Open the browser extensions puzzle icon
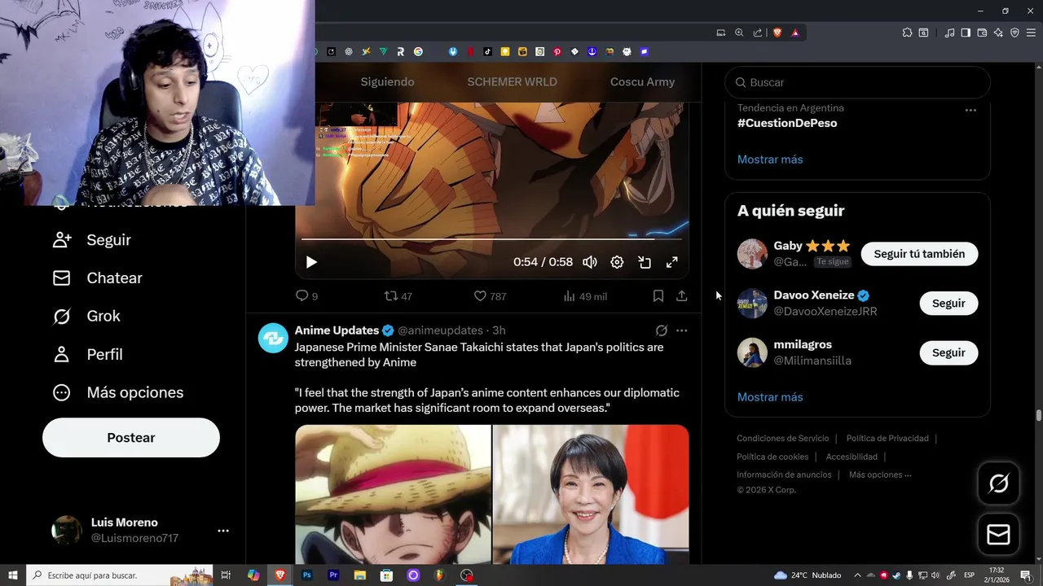 (907, 33)
